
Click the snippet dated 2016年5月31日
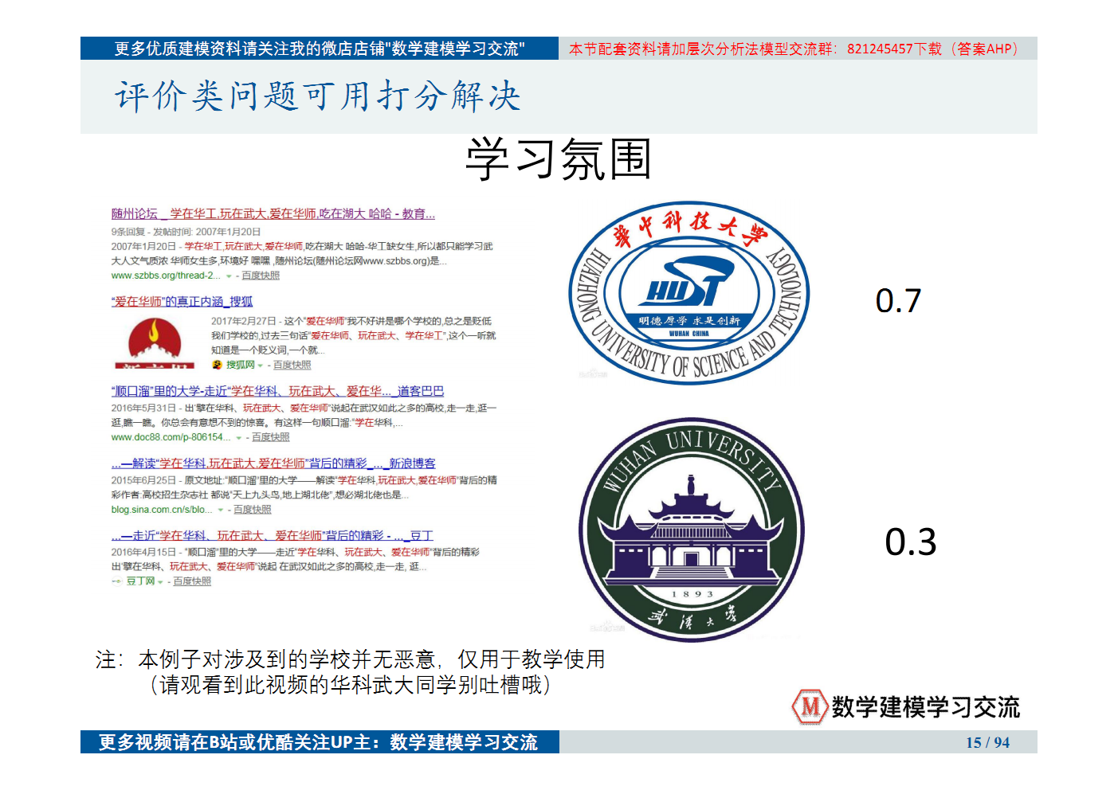coord(304,415)
